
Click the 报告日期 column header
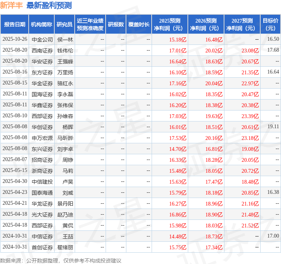pos(15,25)
